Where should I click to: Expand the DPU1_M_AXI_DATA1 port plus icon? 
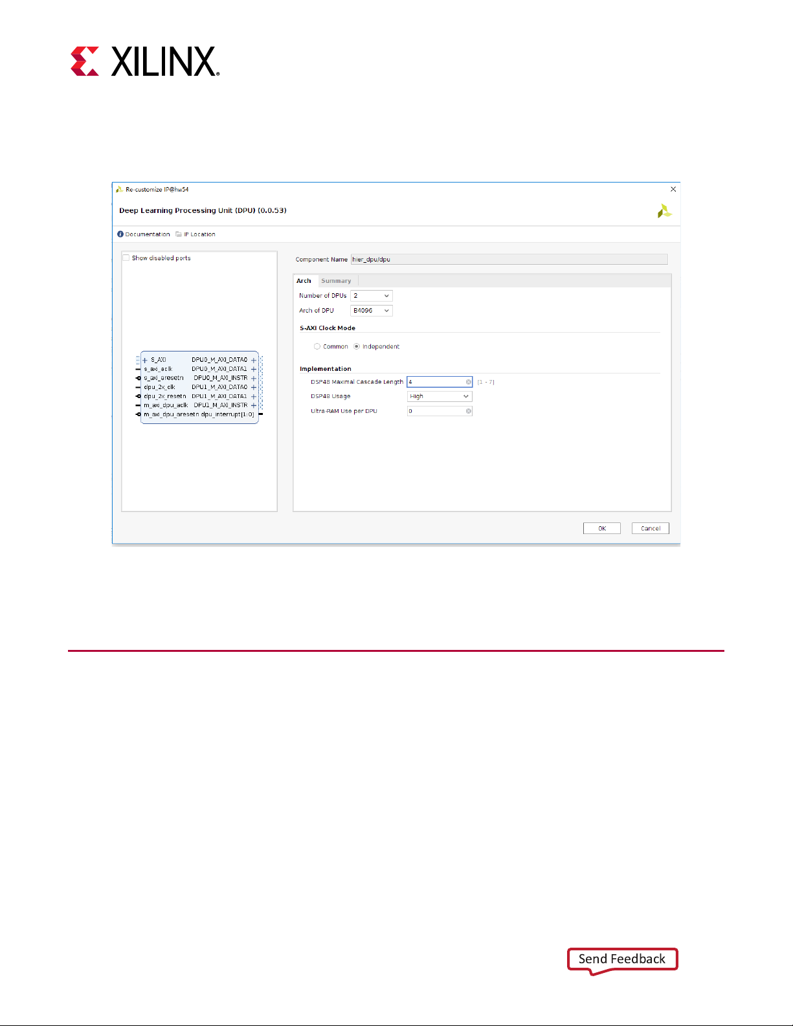click(x=254, y=396)
